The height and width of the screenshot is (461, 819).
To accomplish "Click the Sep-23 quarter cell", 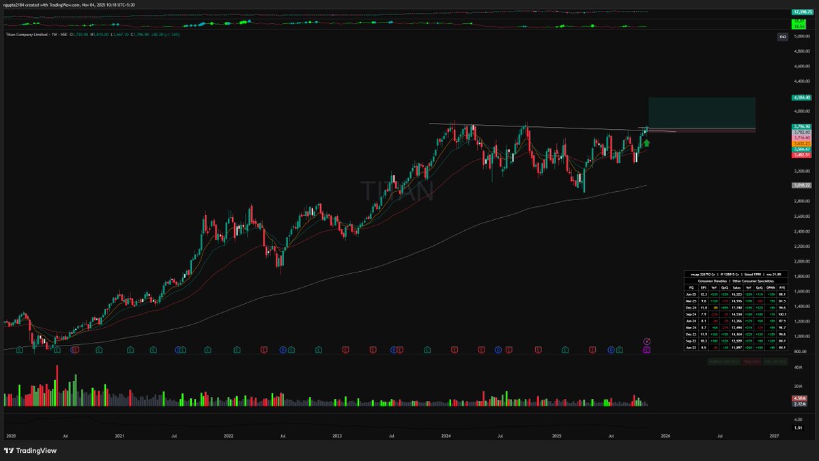I will click(x=691, y=341).
